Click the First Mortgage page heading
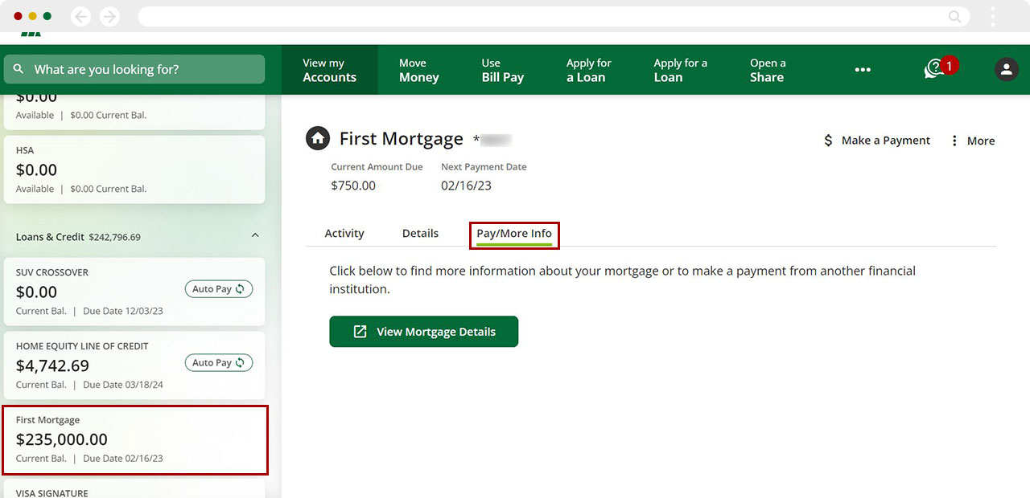 pos(402,139)
